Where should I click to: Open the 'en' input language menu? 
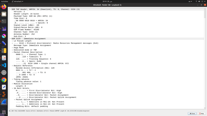pos(190,1)
